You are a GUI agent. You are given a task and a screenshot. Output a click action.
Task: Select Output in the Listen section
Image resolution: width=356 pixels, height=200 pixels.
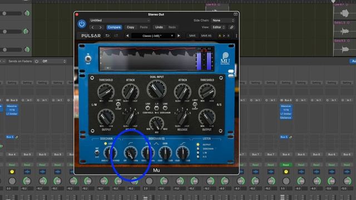pyautogui.click(x=198, y=144)
